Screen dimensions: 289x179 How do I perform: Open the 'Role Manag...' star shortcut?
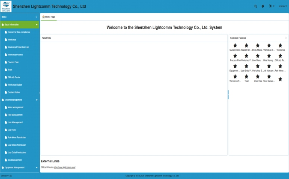[x=269, y=58]
